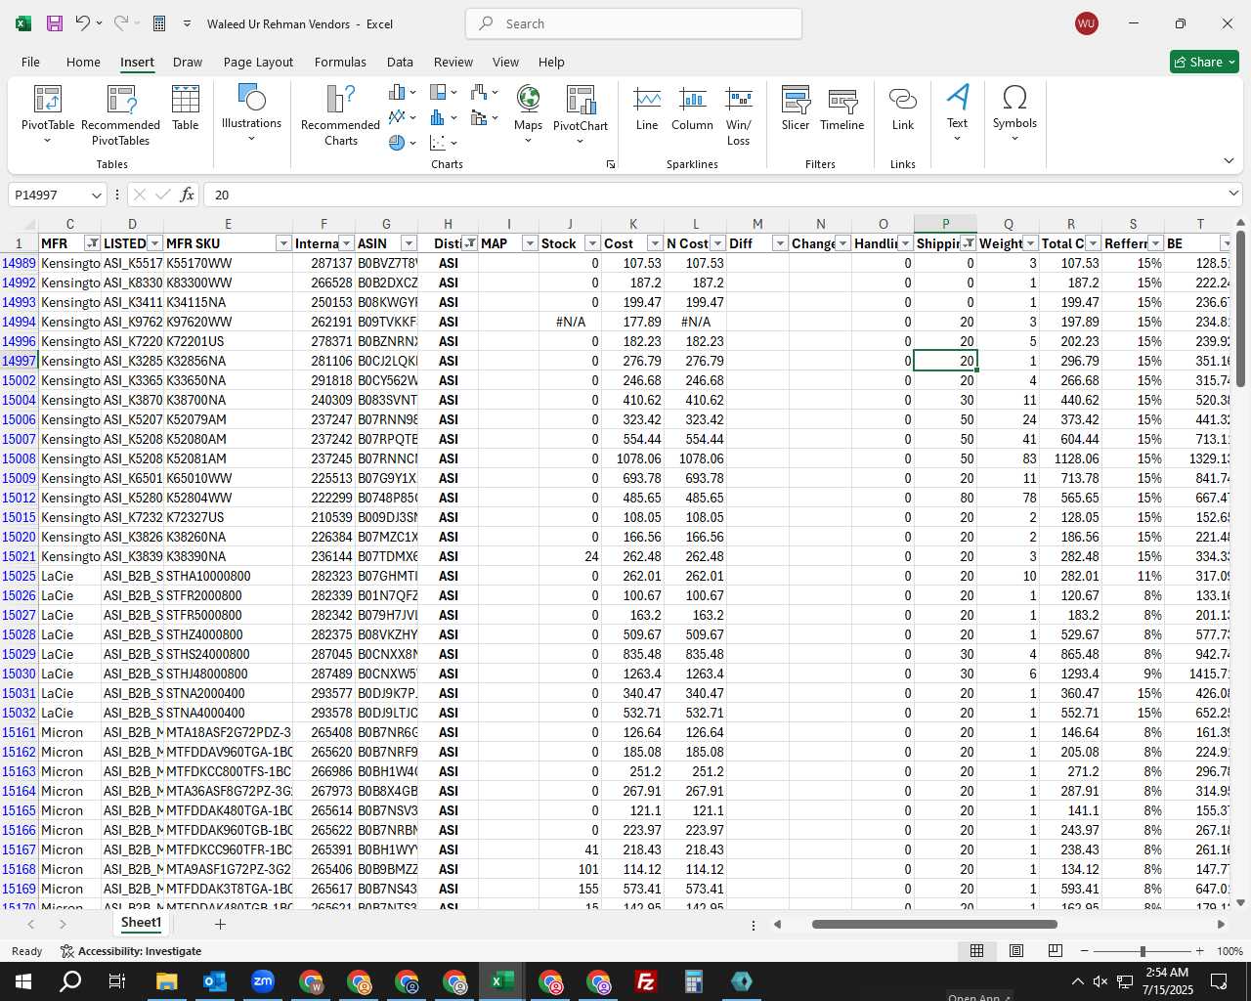The image size is (1251, 1001).
Task: Expand the formula bar
Action: pos(1233,194)
